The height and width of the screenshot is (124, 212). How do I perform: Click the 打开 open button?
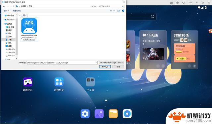105,67
